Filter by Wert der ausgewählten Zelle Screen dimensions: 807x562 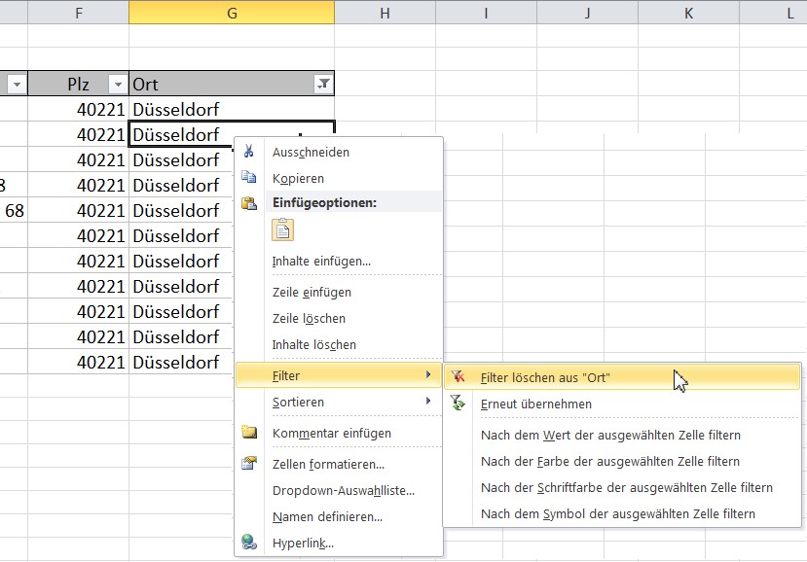tap(622, 435)
